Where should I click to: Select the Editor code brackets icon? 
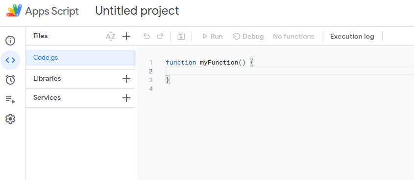coord(10,60)
